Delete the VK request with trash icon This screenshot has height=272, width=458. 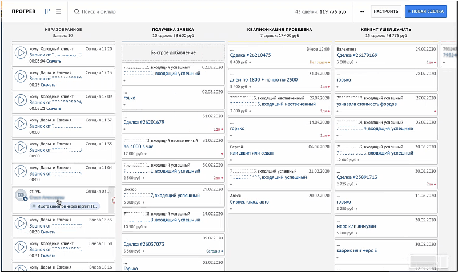coord(113,200)
